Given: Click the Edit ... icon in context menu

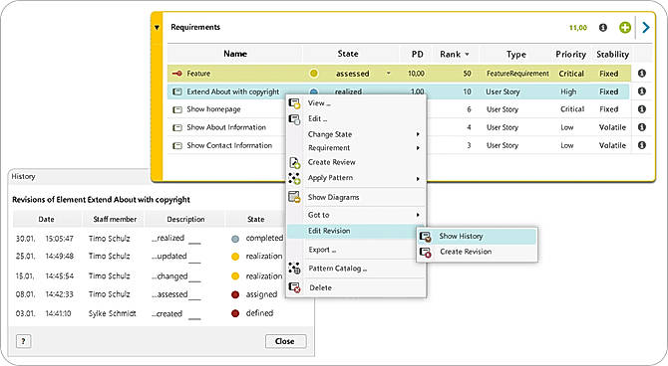Looking at the screenshot, I should point(294,119).
